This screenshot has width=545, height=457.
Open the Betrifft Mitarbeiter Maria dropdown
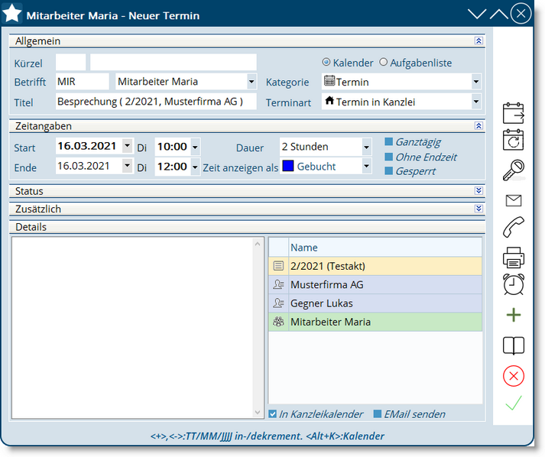pos(251,82)
